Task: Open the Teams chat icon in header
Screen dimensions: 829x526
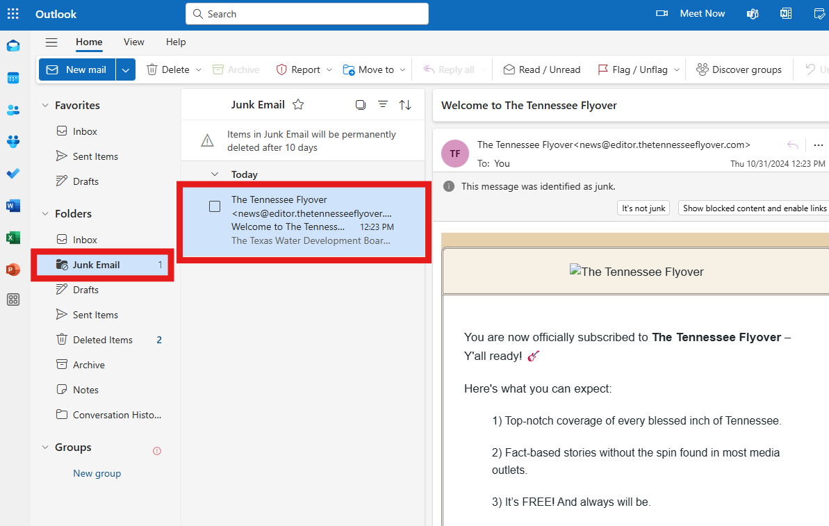Action: pyautogui.click(x=753, y=14)
